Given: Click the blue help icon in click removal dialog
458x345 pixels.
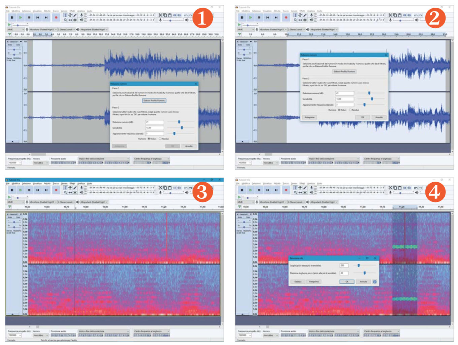Looking at the screenshot, I should coord(374,282).
